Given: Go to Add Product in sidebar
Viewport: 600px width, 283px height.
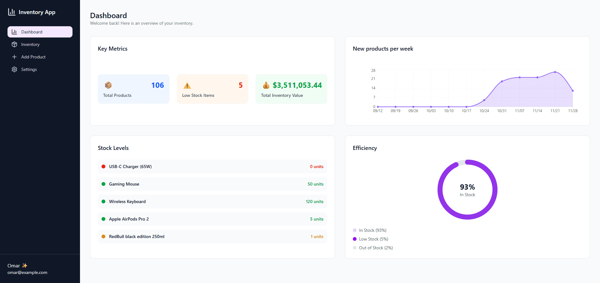Looking at the screenshot, I should tap(33, 57).
